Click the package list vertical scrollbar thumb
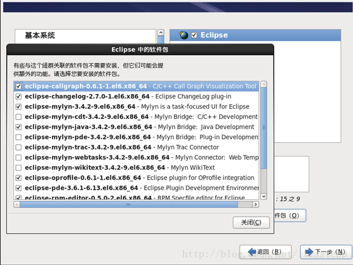 [x=264, y=128]
